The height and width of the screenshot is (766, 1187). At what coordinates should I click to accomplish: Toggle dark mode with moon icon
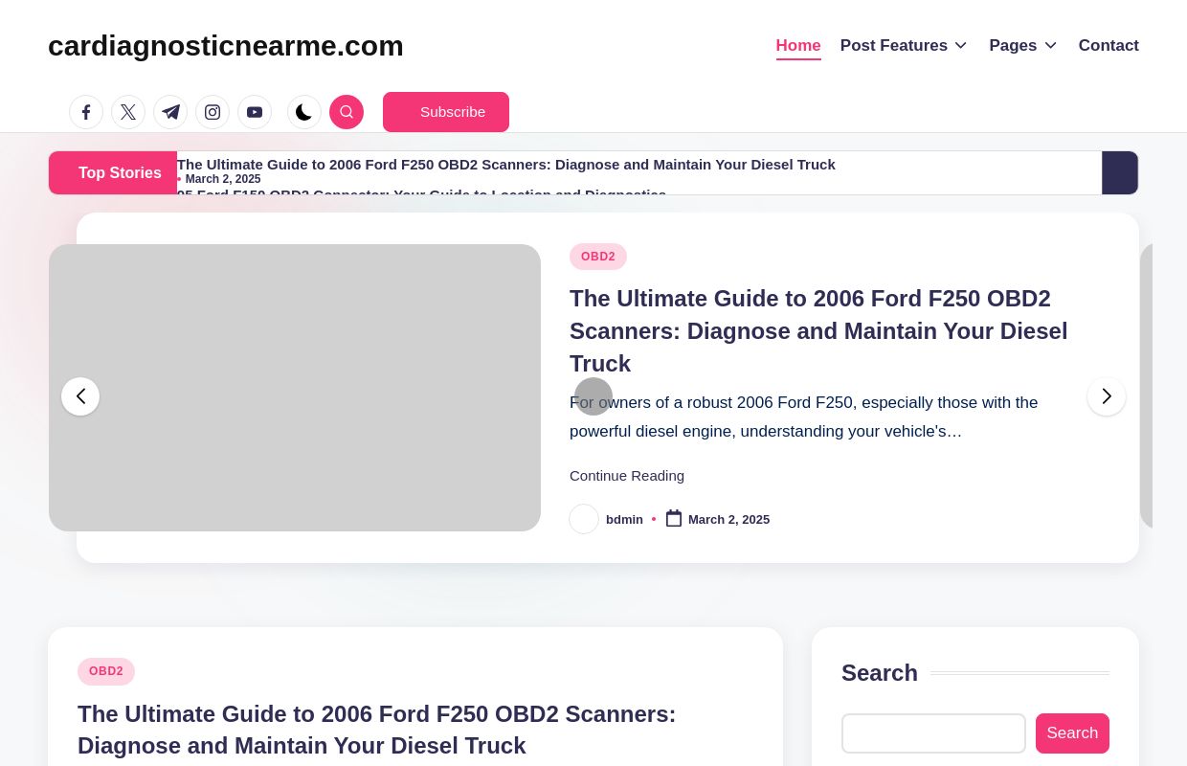point(304,112)
